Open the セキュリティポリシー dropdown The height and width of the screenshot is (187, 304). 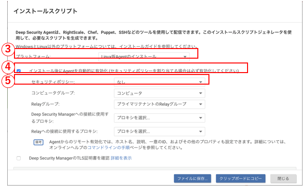click(159, 82)
